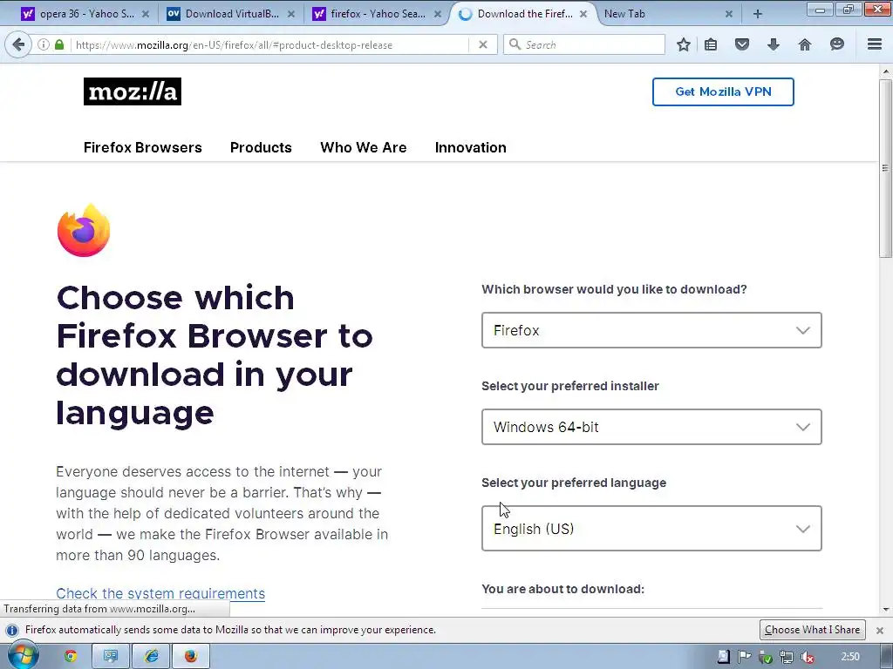This screenshot has width=893, height=669.
Task: Click the page vertical scrollbar thumb
Action: [885, 169]
